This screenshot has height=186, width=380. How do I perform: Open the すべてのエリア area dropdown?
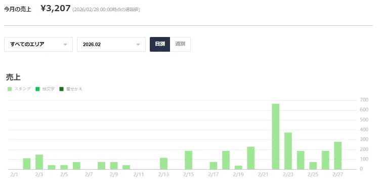click(x=38, y=44)
